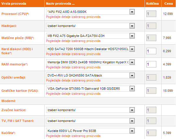Click the motherboard price 7.998

pyautogui.click(x=167, y=38)
